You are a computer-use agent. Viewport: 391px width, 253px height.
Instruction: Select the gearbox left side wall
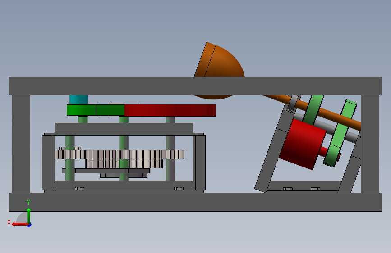click(48, 163)
